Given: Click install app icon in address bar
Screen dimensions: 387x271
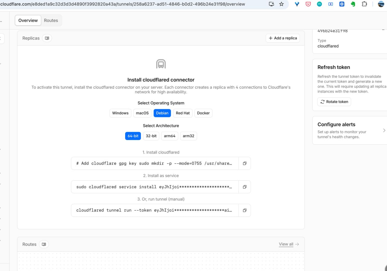Looking at the screenshot, I should point(272,4).
